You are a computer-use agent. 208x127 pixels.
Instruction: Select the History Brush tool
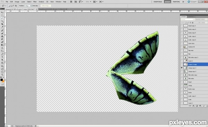pos(2,39)
